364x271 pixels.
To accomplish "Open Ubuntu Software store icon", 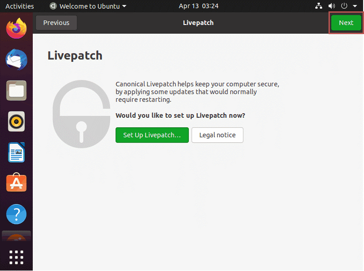I will pyautogui.click(x=16, y=183).
